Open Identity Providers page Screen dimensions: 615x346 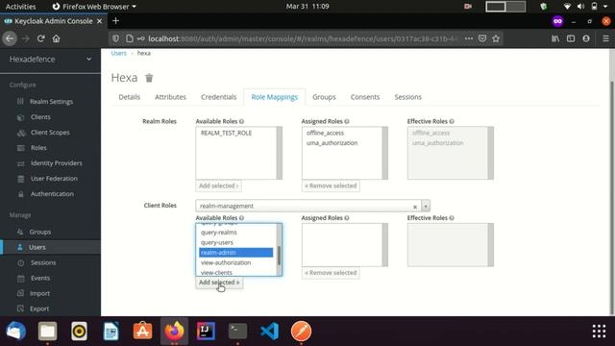tap(56, 162)
